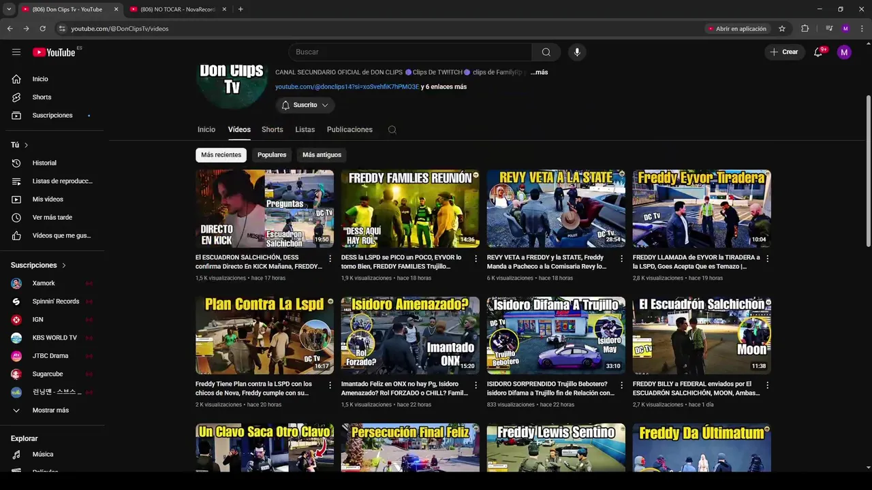Viewport: 872px width, 490px height.
Task: Open Plan Contra La Lspd video thumbnail
Action: [x=264, y=336]
